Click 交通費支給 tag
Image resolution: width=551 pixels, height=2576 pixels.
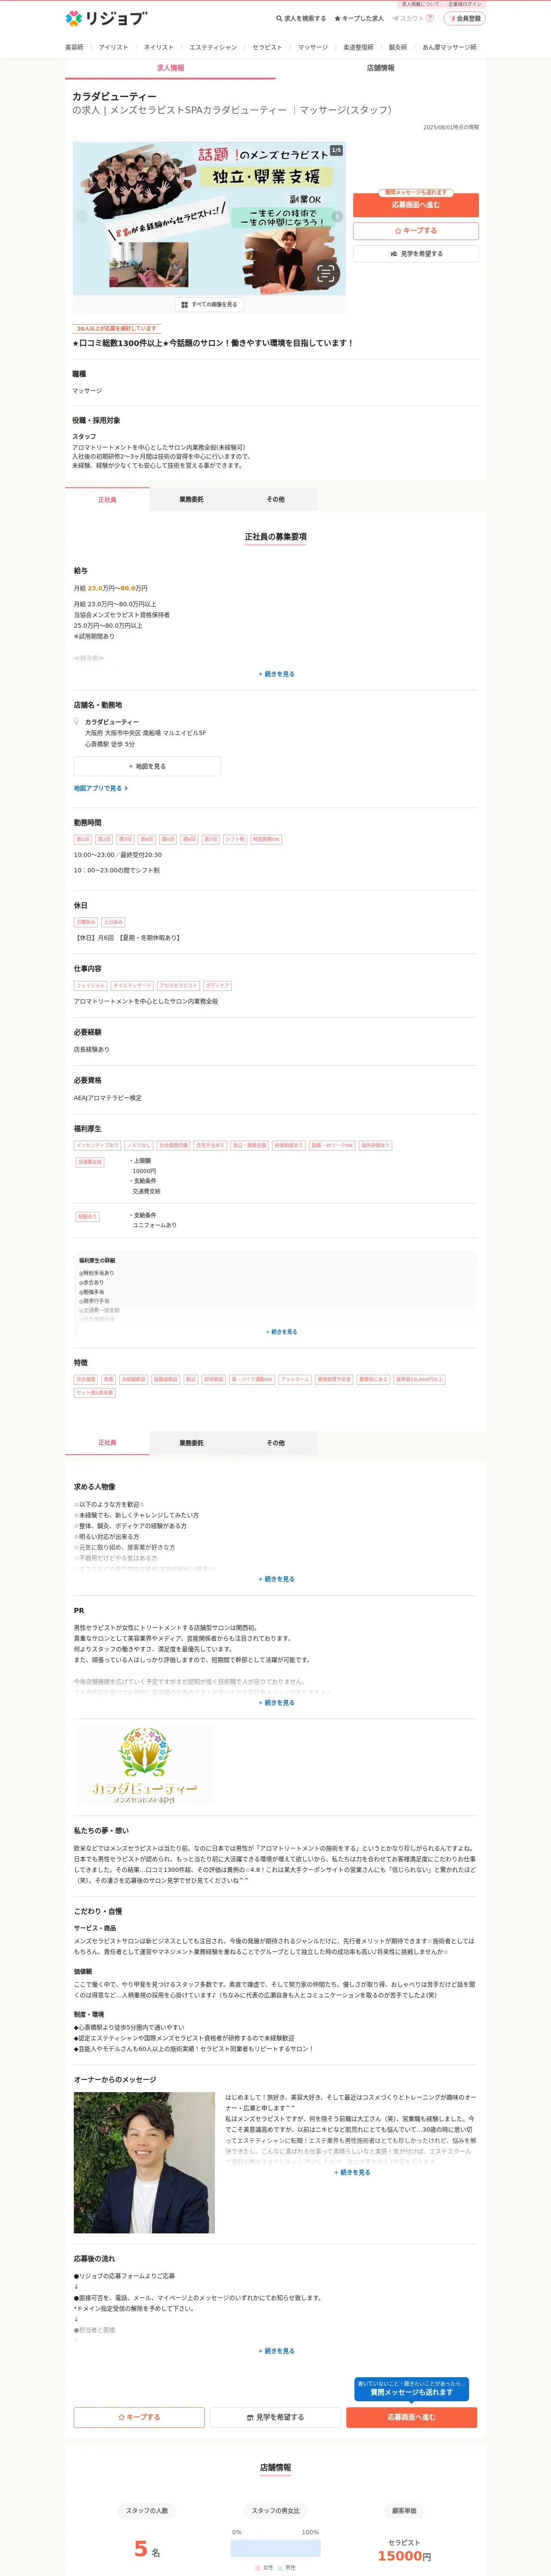tap(90, 1162)
